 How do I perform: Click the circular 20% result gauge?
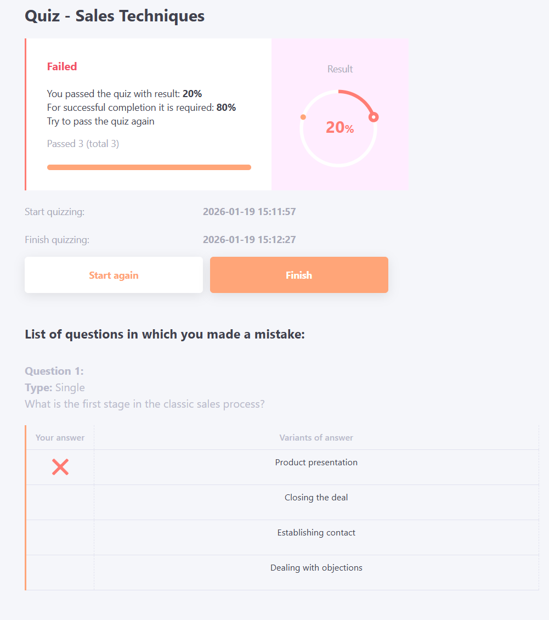tap(339, 128)
